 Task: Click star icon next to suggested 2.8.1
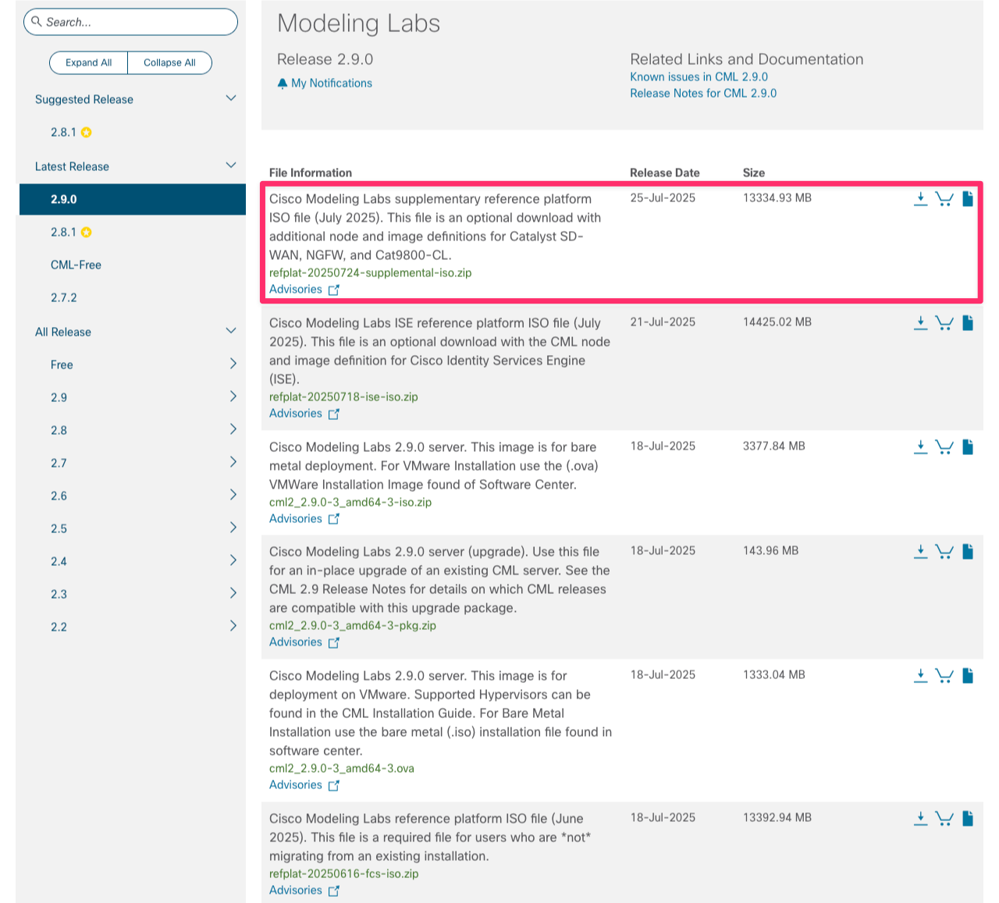click(x=87, y=133)
